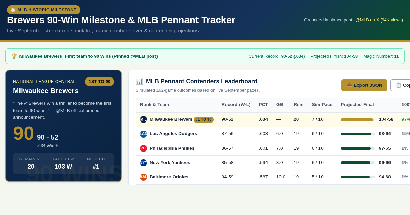
Task: Click the .634 Win % text on card
Action: click(x=48, y=146)
